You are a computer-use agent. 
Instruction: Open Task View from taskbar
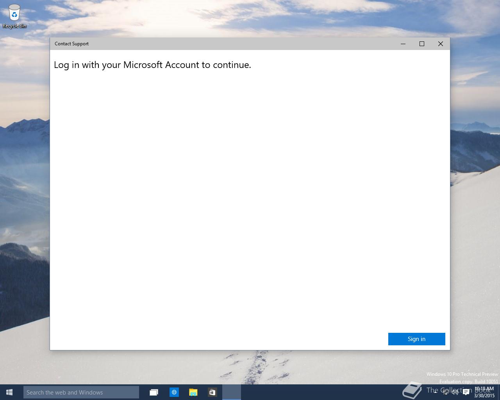154,392
